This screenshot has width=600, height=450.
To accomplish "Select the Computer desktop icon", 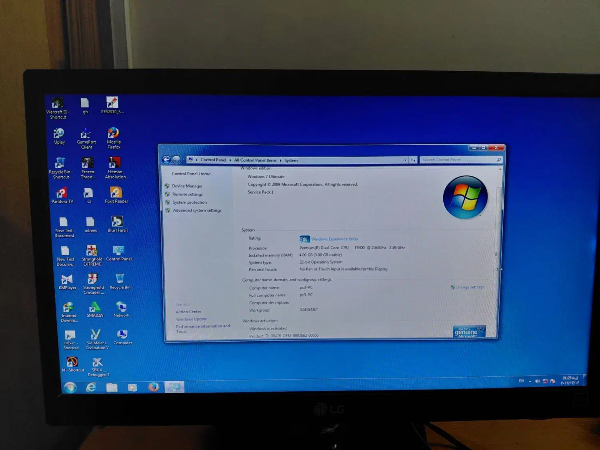I will pyautogui.click(x=122, y=337).
